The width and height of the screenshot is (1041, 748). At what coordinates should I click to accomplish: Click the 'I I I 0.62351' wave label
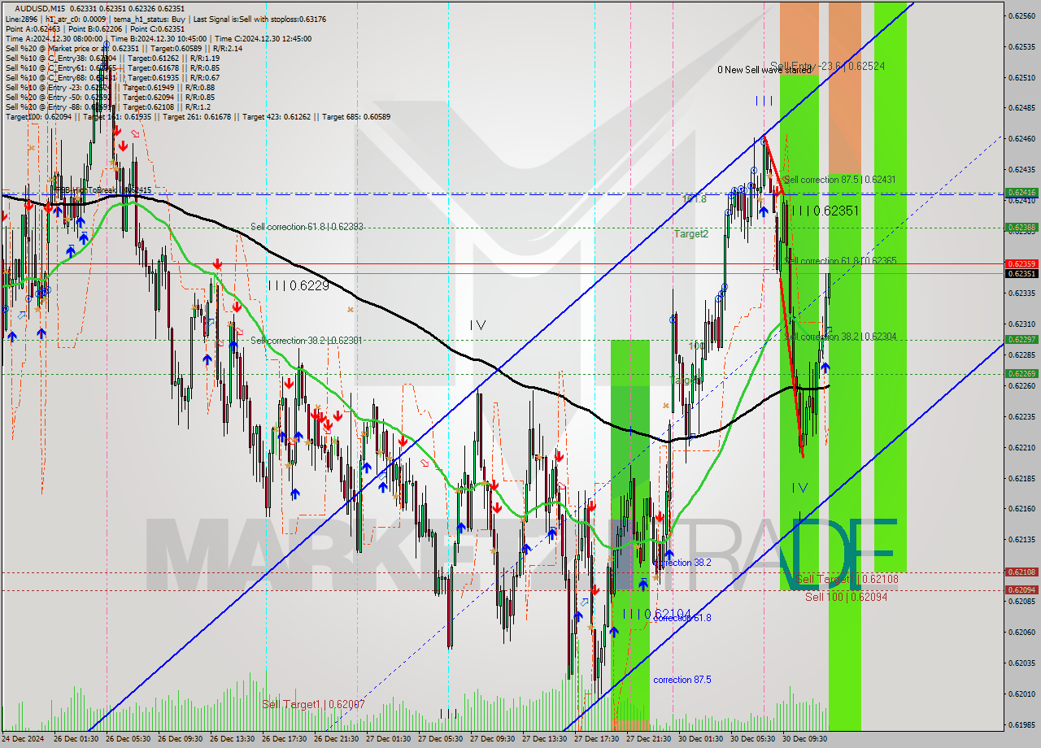[x=825, y=211]
